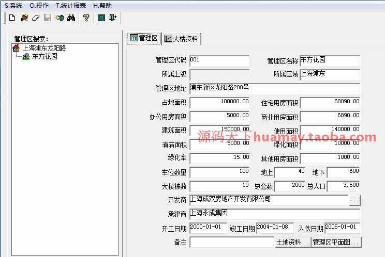
Task: Click the 管理区搜索: label
Action: point(31,39)
